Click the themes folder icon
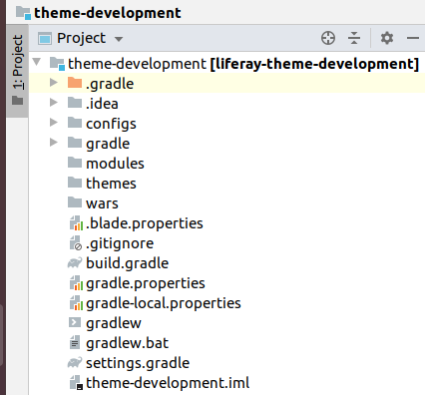This screenshot has height=395, width=425. pos(75,182)
